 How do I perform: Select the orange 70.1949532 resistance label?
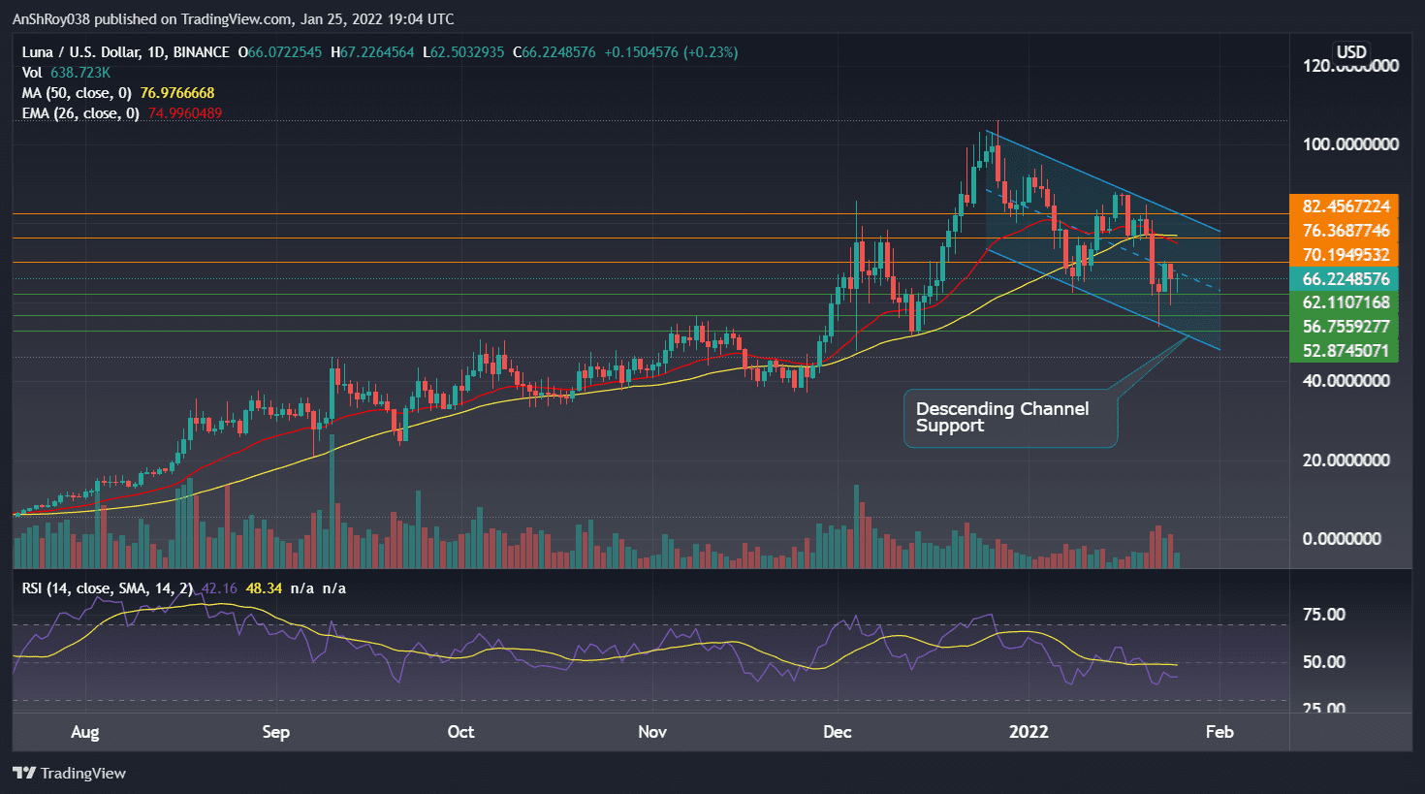(x=1345, y=255)
